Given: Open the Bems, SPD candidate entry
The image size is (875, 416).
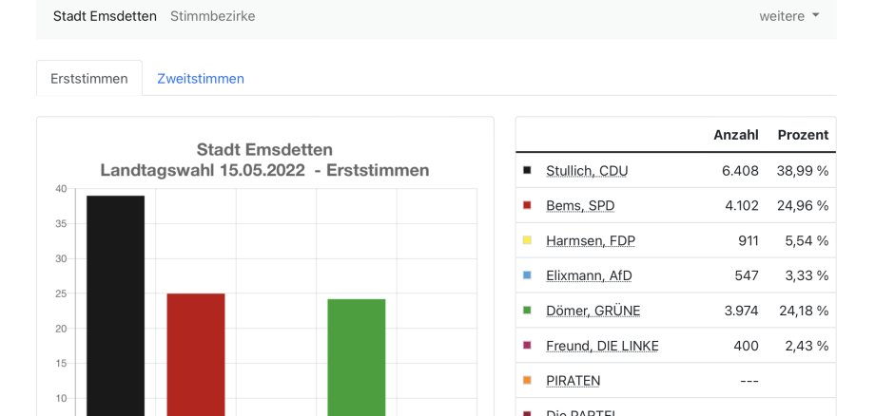Looking at the screenshot, I should coord(579,205).
